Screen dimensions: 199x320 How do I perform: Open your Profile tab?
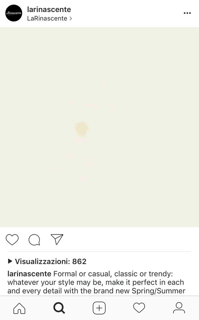click(179, 308)
